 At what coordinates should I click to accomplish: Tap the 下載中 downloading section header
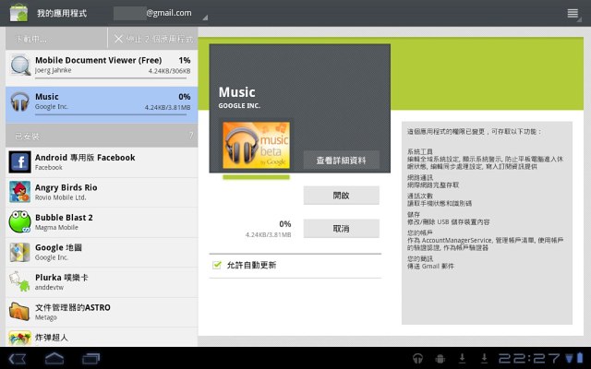56,39
